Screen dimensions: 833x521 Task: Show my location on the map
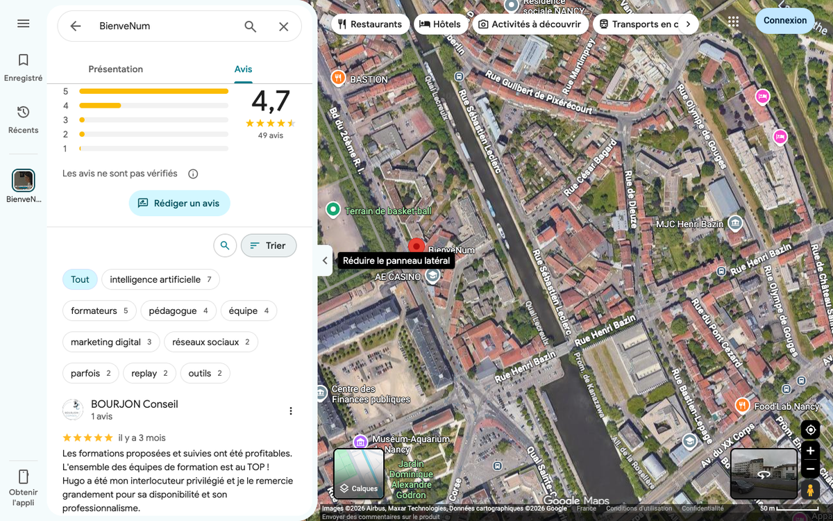coord(810,430)
